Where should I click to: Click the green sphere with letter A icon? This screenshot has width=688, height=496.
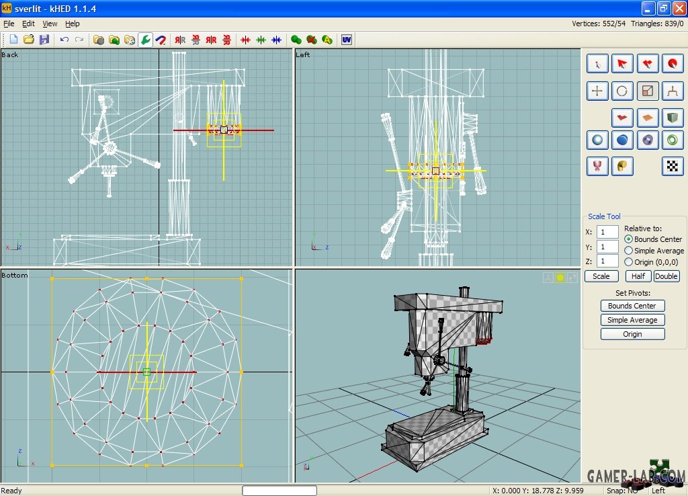coord(327,40)
